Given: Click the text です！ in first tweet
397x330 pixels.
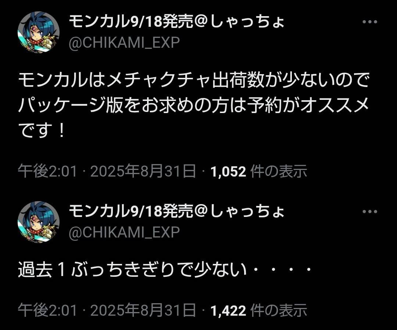Looking at the screenshot, I should click(x=42, y=130).
